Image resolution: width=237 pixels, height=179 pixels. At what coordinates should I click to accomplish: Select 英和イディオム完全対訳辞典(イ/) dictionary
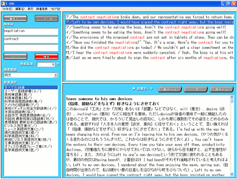point(30,108)
